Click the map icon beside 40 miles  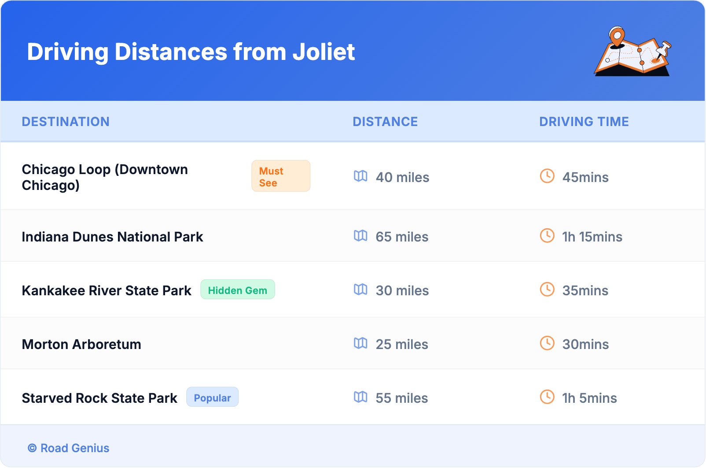click(360, 176)
